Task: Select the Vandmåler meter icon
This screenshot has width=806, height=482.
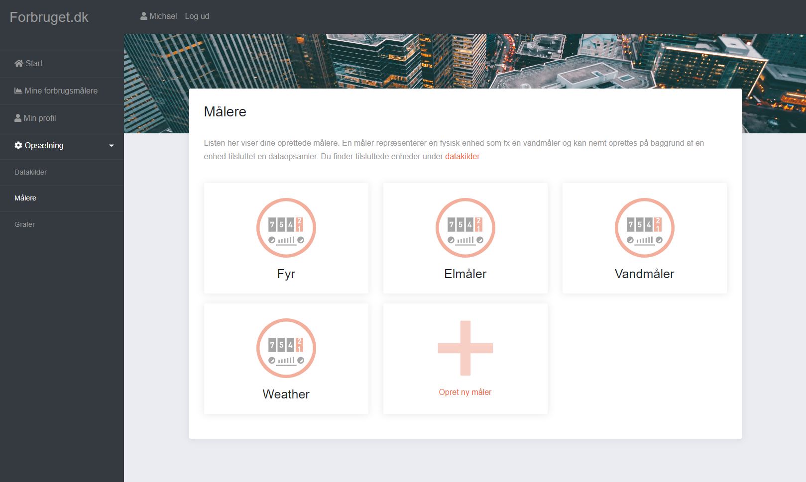Action: tap(644, 228)
